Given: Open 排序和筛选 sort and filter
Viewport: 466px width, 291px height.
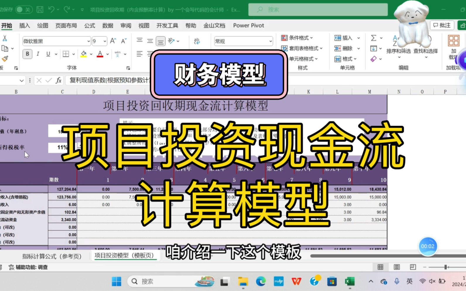Looking at the screenshot, I should 398,51.
